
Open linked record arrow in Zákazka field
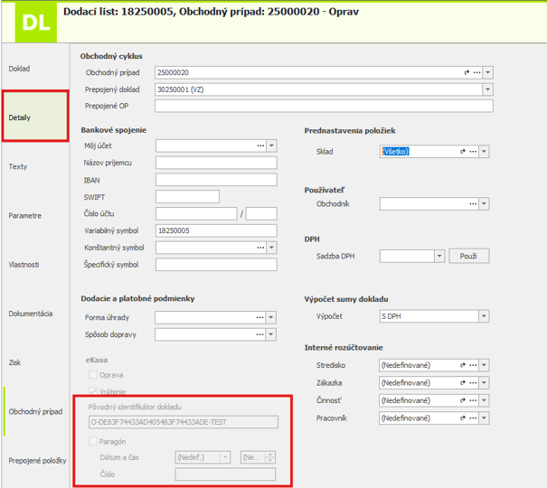[x=463, y=383]
